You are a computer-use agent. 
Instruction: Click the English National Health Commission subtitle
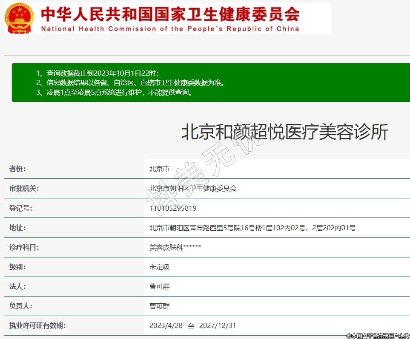click(170, 29)
